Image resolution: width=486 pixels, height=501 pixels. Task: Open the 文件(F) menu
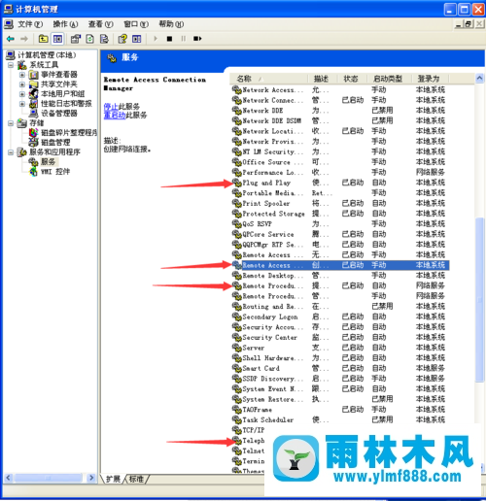(x=30, y=24)
